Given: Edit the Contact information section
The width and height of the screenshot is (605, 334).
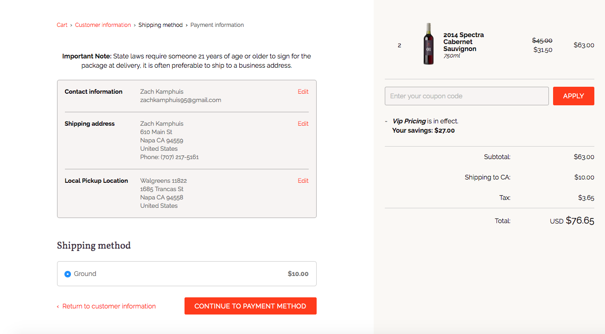Looking at the screenshot, I should pos(303,92).
